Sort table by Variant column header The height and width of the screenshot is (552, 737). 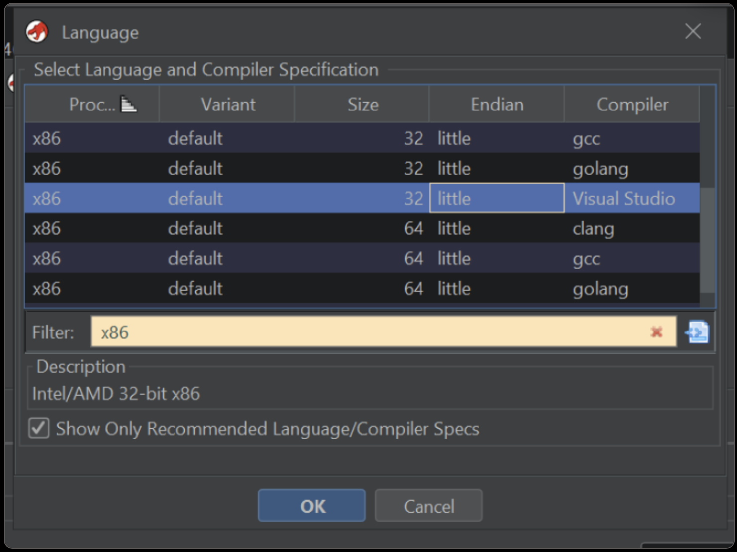[227, 105]
